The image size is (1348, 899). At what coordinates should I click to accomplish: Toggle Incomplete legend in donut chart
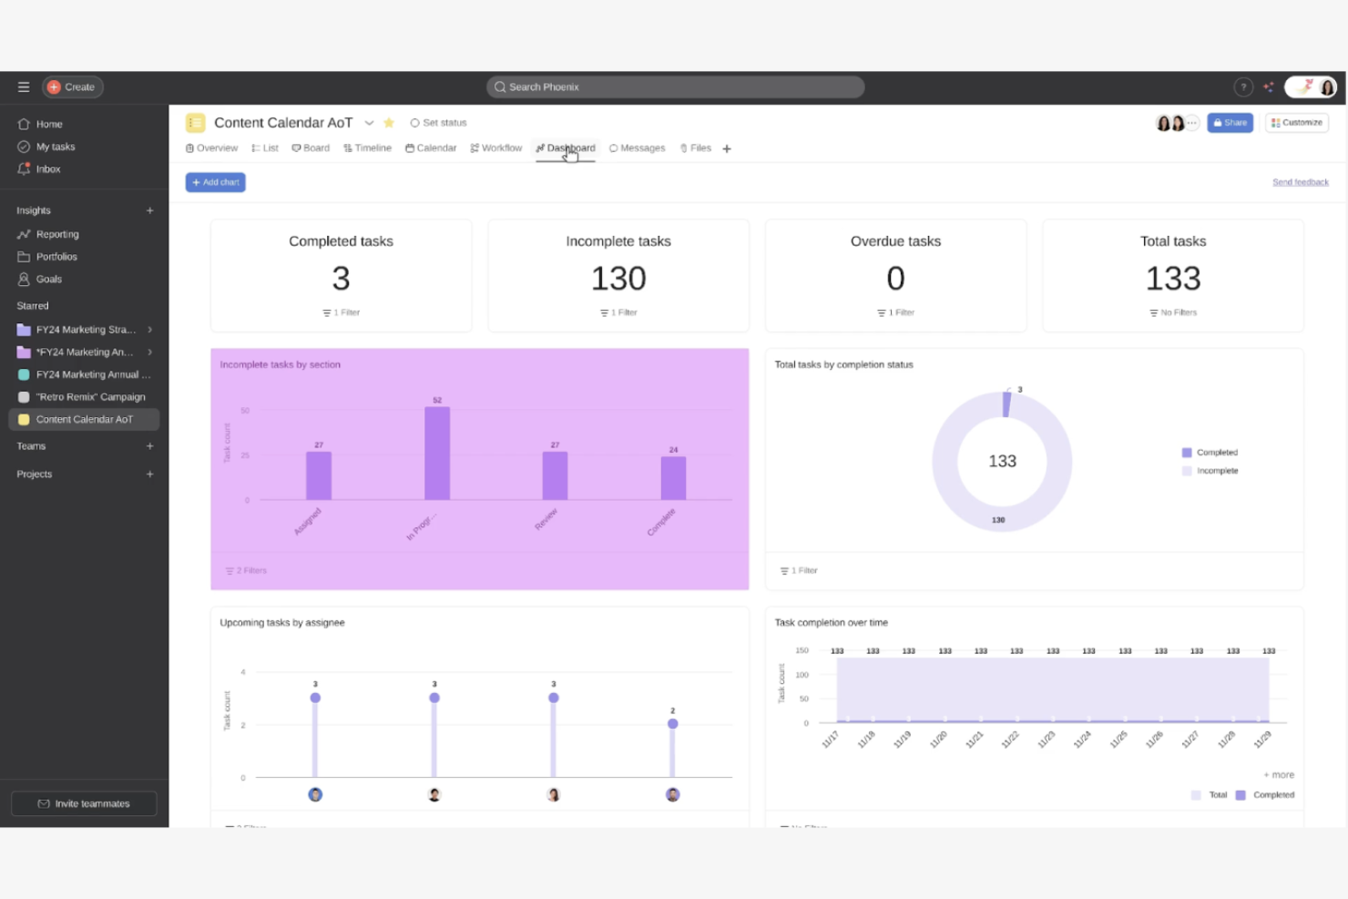(x=1210, y=471)
